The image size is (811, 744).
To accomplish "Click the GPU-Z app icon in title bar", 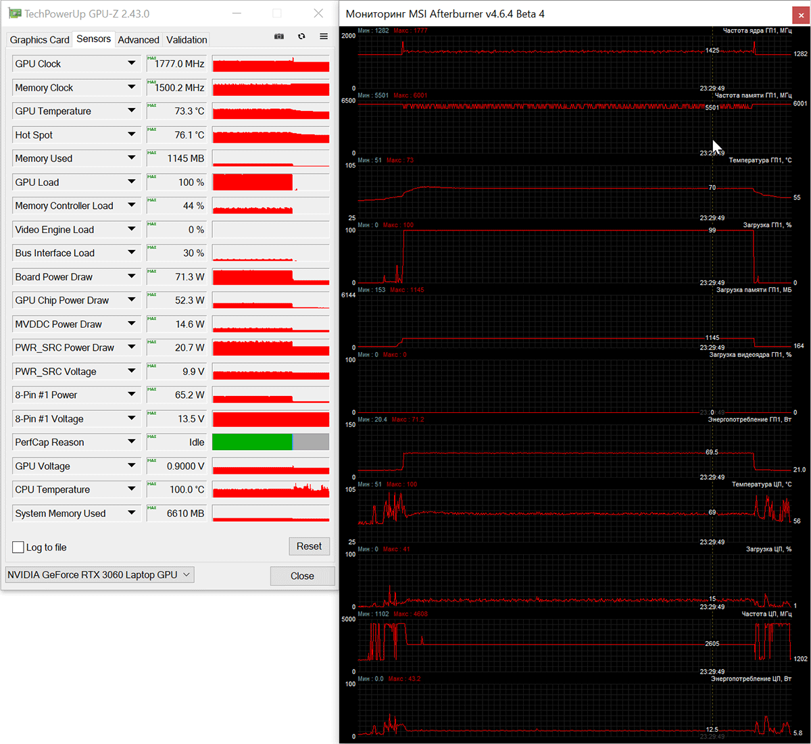I will pyautogui.click(x=14, y=14).
